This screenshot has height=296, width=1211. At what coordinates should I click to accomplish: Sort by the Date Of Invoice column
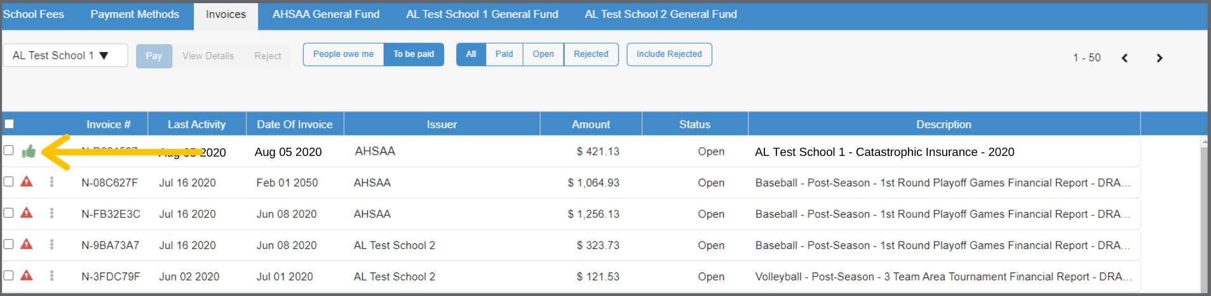pos(294,124)
